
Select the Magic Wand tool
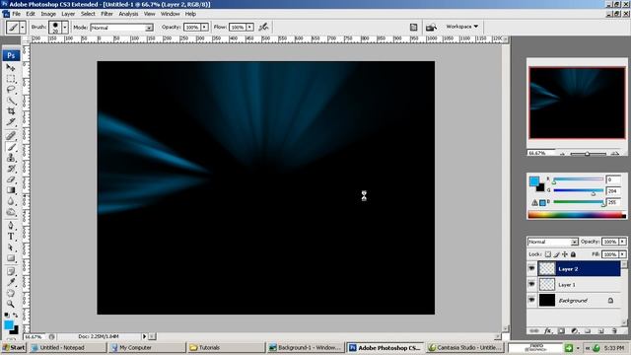[x=11, y=101]
